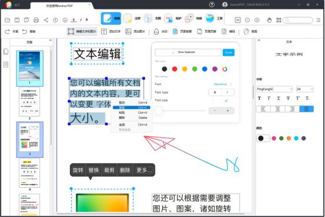325x217 pixels.
Task: Show the bookmarks sidebar icon
Action: click(6, 65)
